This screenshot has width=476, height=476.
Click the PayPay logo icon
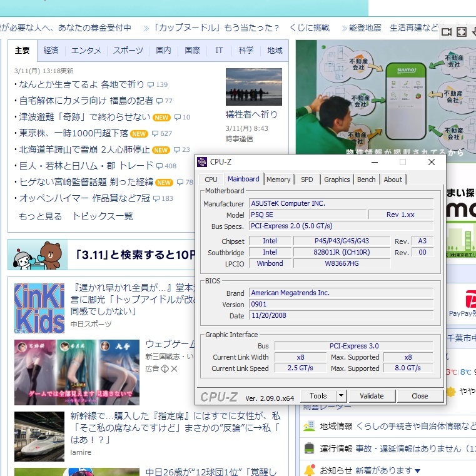470,299
